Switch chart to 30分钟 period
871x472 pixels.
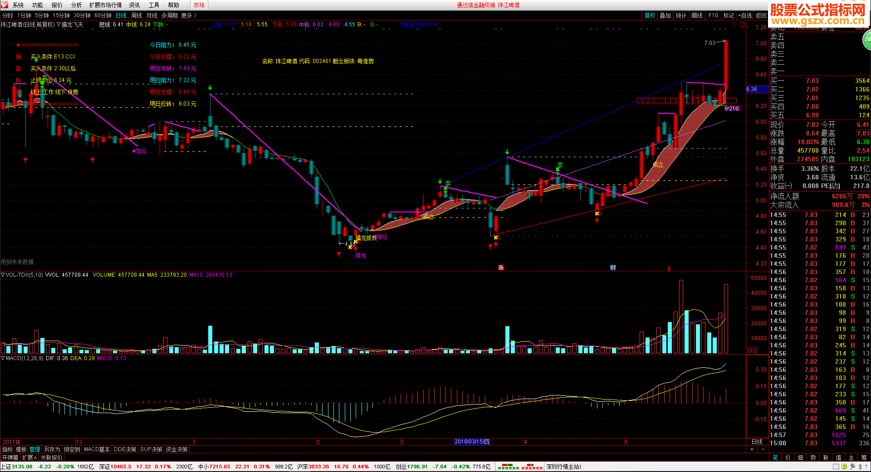[x=82, y=15]
